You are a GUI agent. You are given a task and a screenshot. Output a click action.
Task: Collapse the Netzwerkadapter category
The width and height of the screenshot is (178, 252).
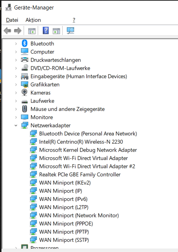tap(16, 125)
